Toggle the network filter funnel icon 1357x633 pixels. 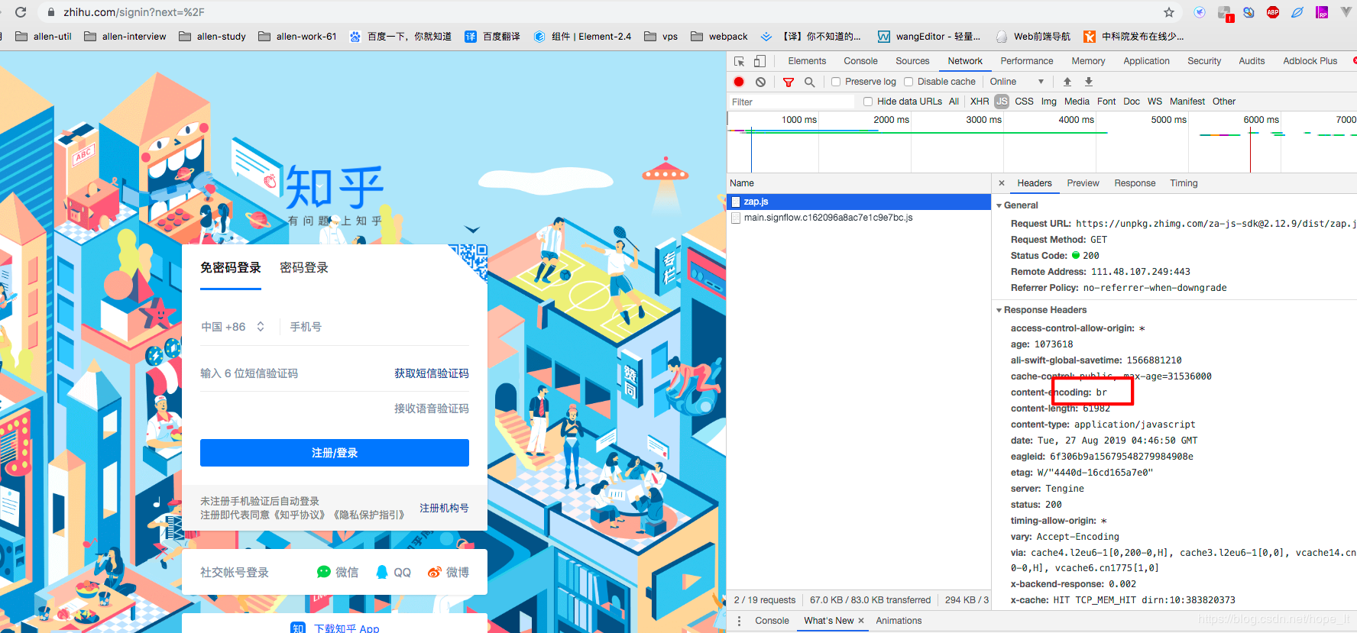tap(789, 82)
